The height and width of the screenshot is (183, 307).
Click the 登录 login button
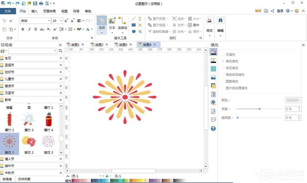coord(280,10)
